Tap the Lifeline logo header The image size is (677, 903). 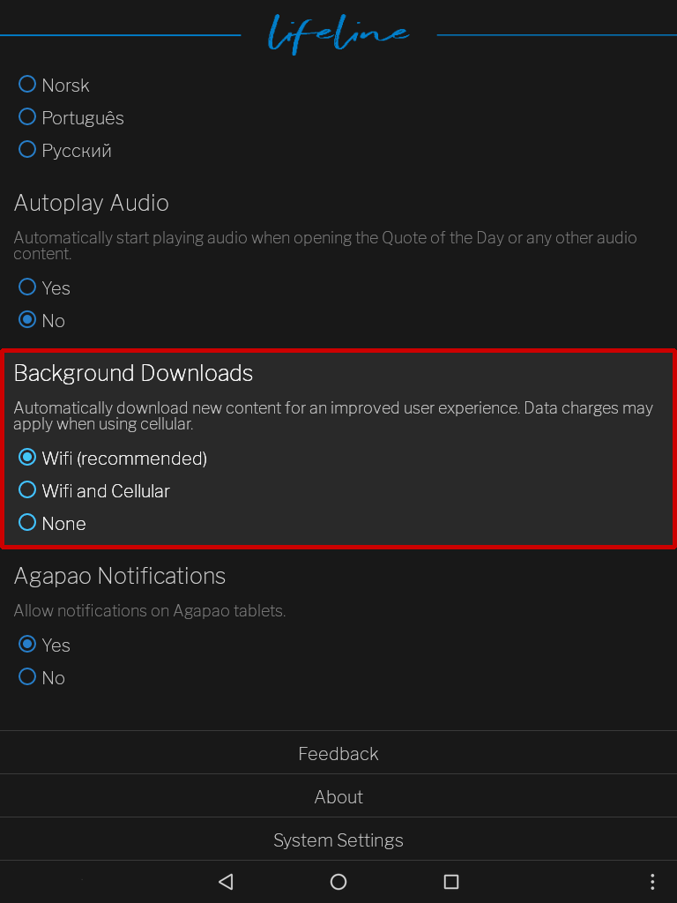pyautogui.click(x=338, y=34)
